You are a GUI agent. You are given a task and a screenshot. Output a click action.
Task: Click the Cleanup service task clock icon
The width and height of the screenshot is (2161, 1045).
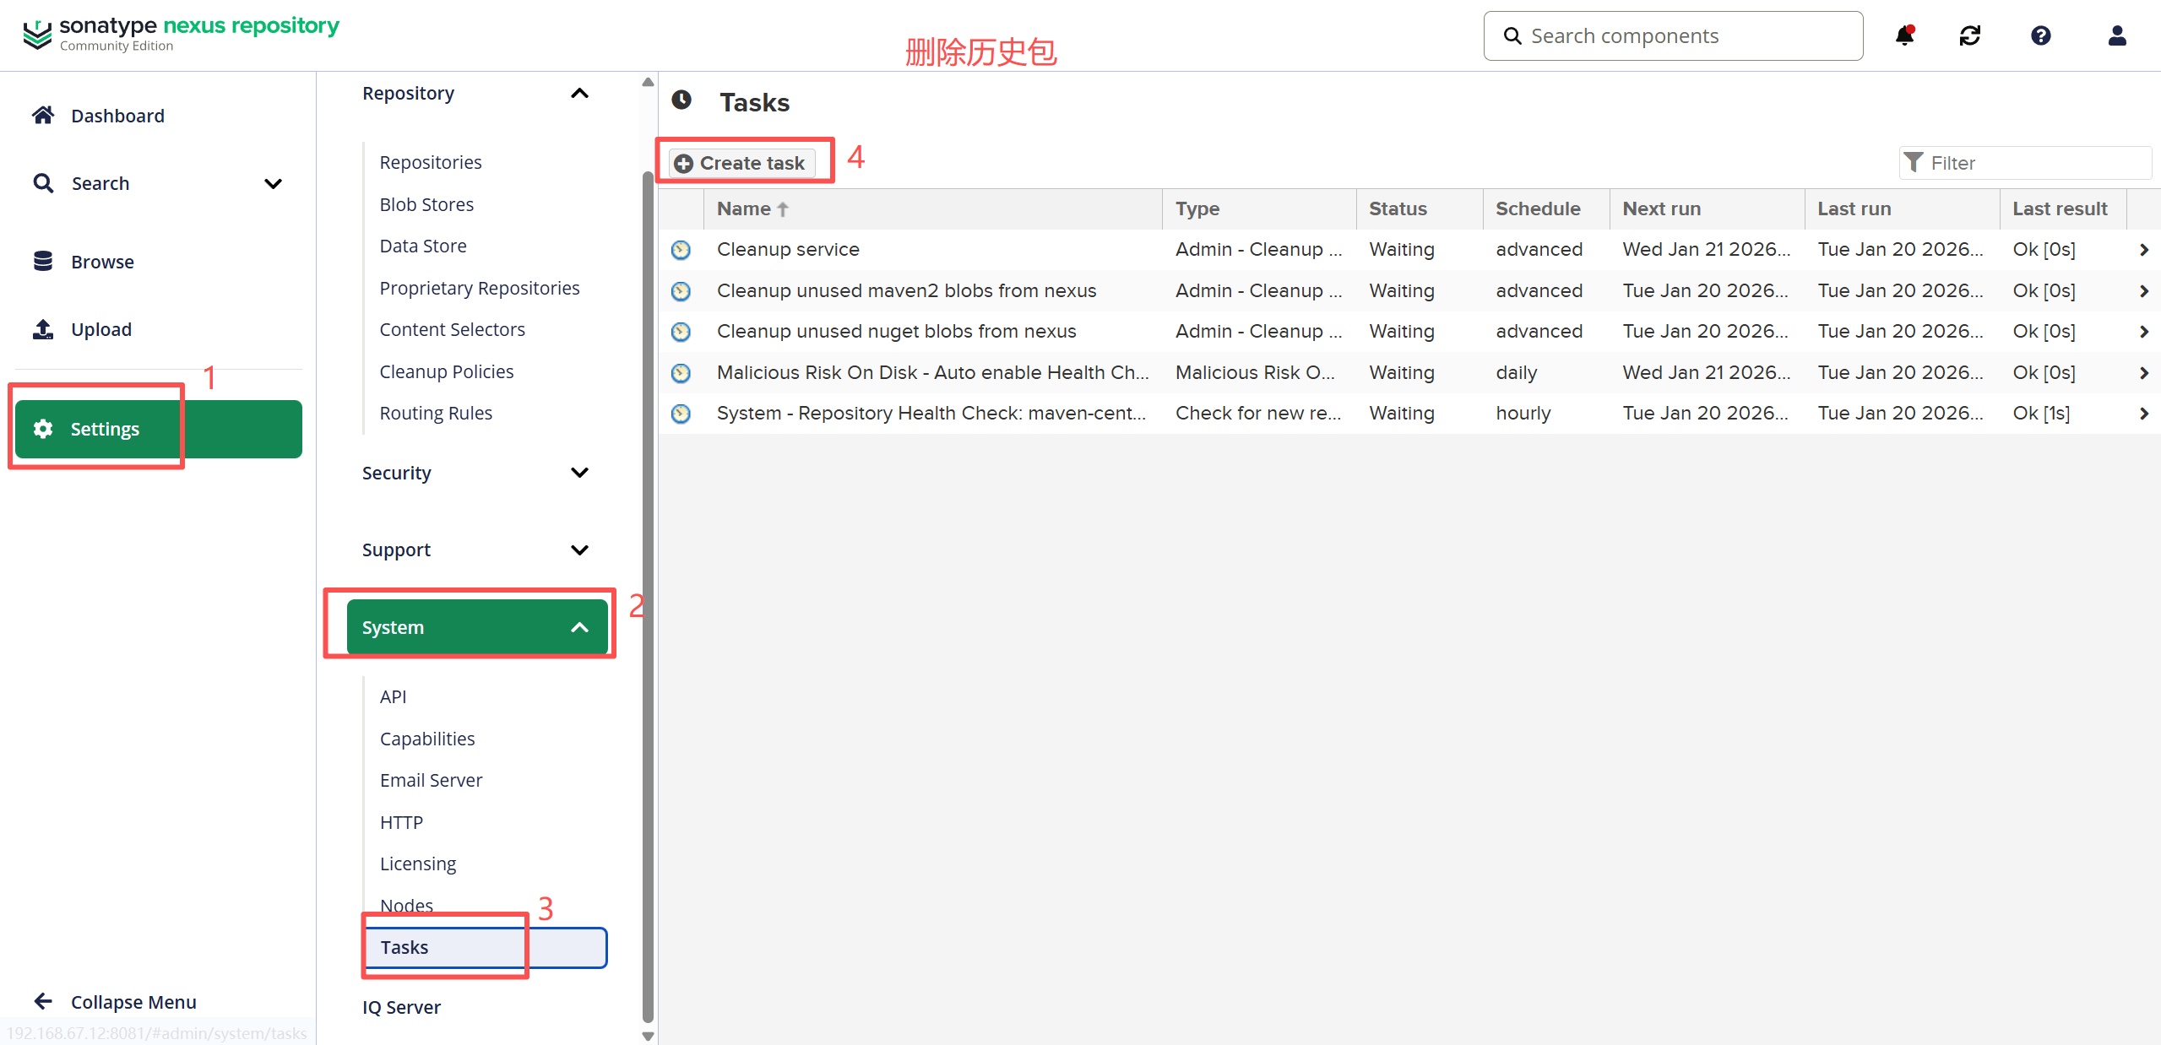tap(681, 250)
